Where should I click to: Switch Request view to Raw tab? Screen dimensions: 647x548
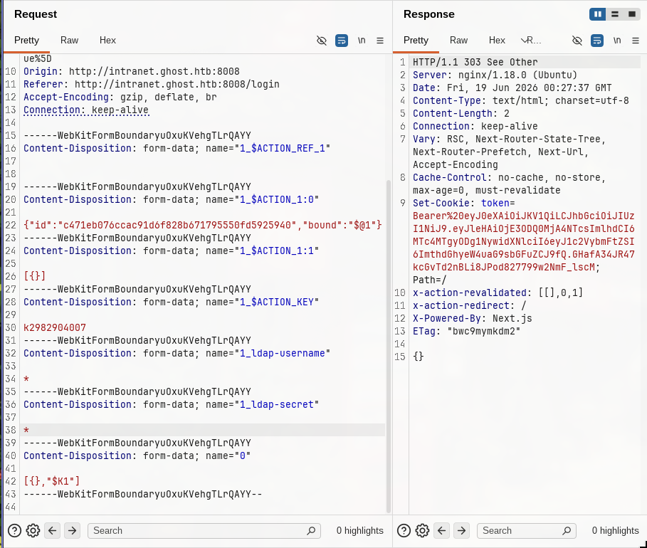click(69, 41)
